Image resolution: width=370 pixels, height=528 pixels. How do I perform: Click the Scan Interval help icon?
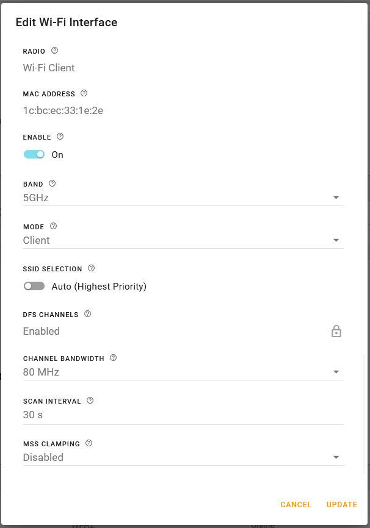coord(90,401)
